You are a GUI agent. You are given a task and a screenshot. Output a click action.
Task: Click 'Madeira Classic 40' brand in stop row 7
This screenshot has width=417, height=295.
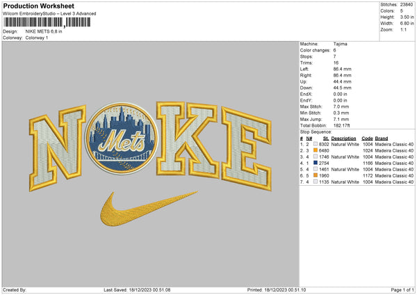[x=394, y=182]
